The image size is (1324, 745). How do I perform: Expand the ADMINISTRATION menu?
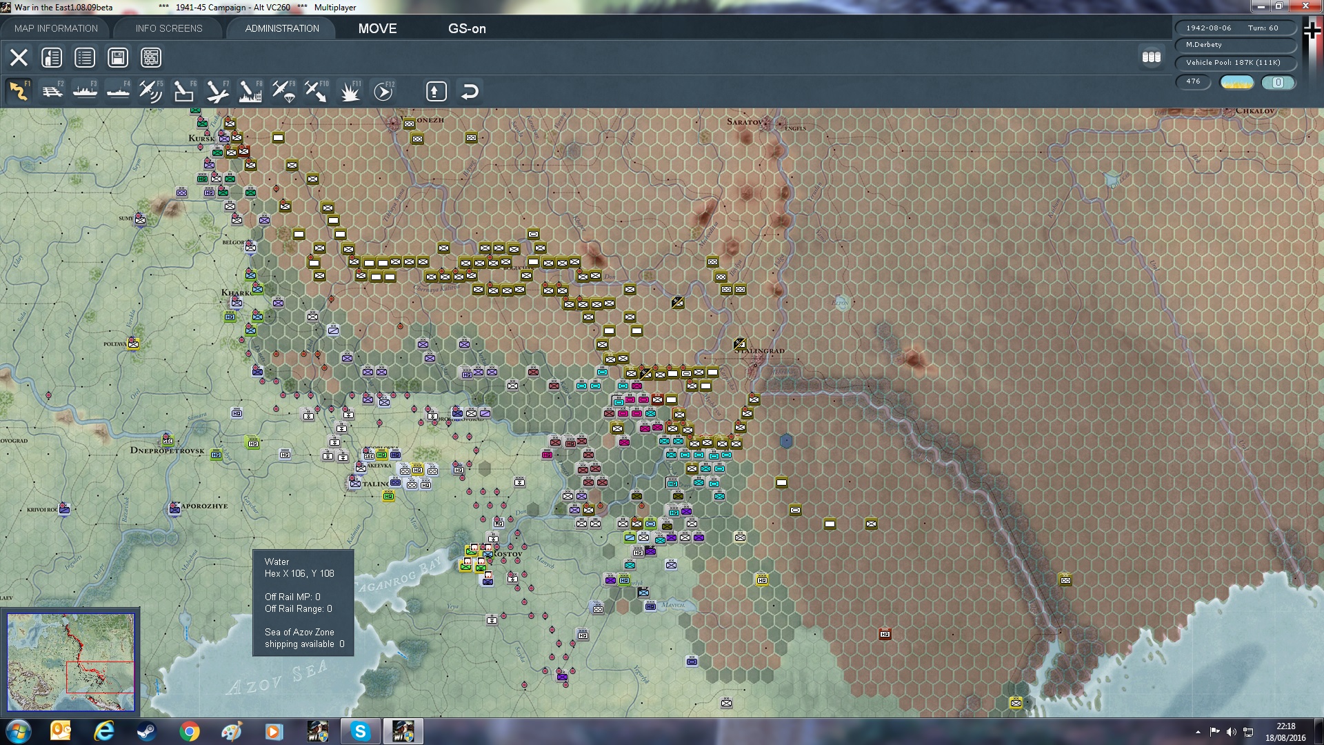(x=280, y=28)
